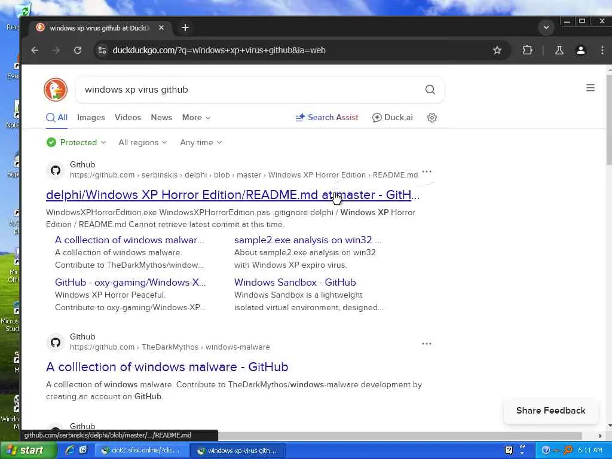Open the Protected safe search dropdown

[76, 142]
